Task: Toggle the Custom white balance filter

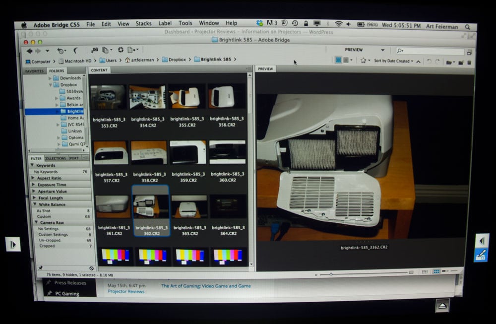Action: pyautogui.click(x=44, y=216)
